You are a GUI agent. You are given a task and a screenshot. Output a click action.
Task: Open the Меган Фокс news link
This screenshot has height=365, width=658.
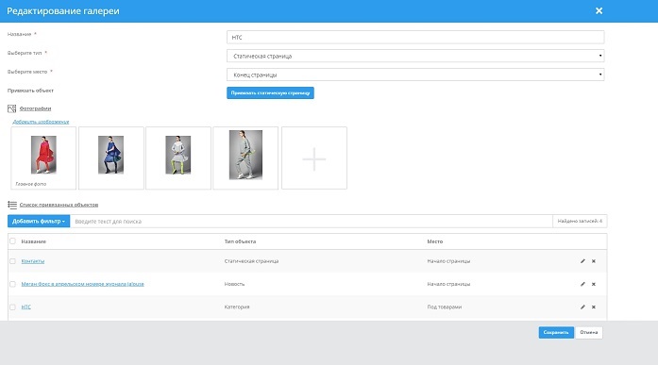click(x=83, y=284)
